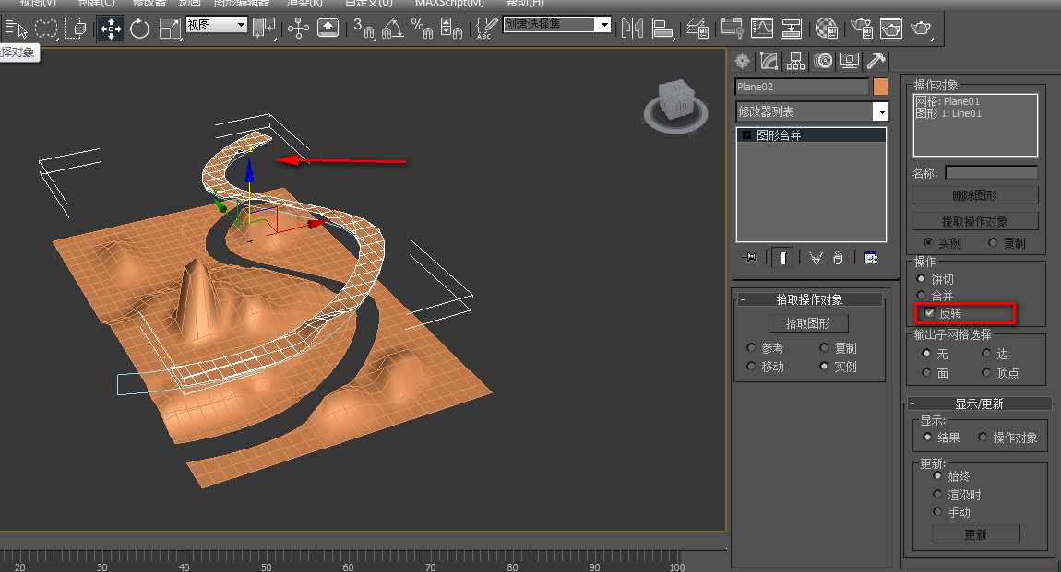Select the 手动 update radio
The width and height of the screenshot is (1061, 572).
click(937, 511)
